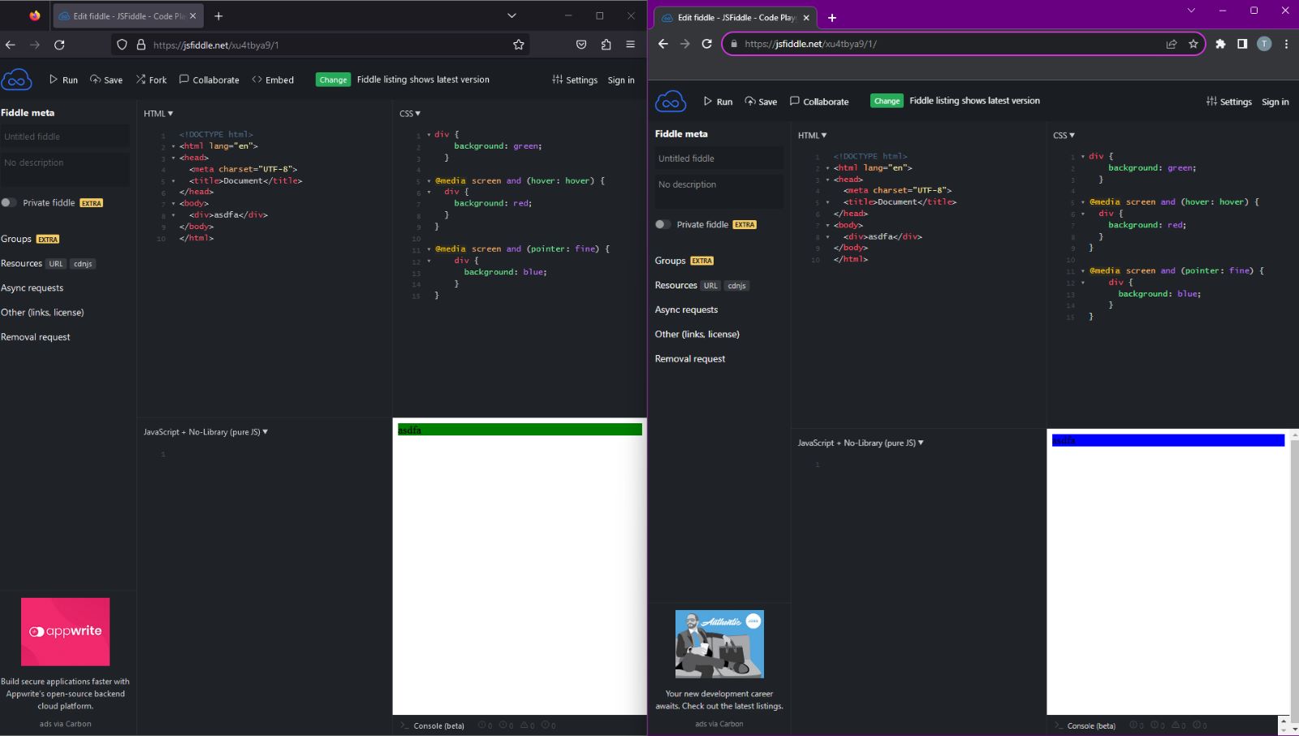Open CSS panel dropdown in Firefox window
Image resolution: width=1299 pixels, height=736 pixels.
(410, 114)
